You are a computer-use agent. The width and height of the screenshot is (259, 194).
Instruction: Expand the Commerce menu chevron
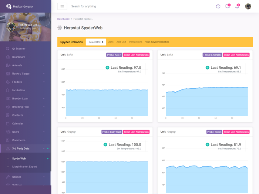[44, 140]
